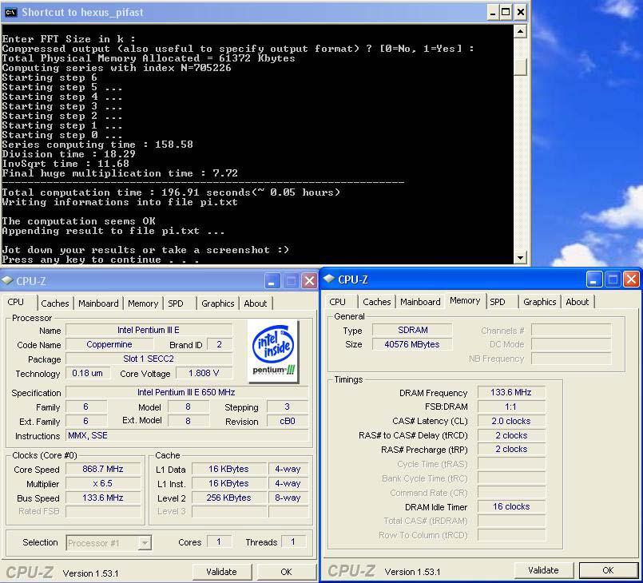Click the '8-way' Level 2 associativity value
The width and height of the screenshot is (643, 583).
[288, 498]
